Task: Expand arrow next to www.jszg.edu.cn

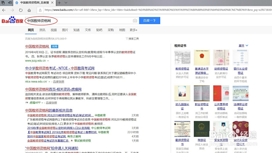Action: pyautogui.click(x=48, y=61)
